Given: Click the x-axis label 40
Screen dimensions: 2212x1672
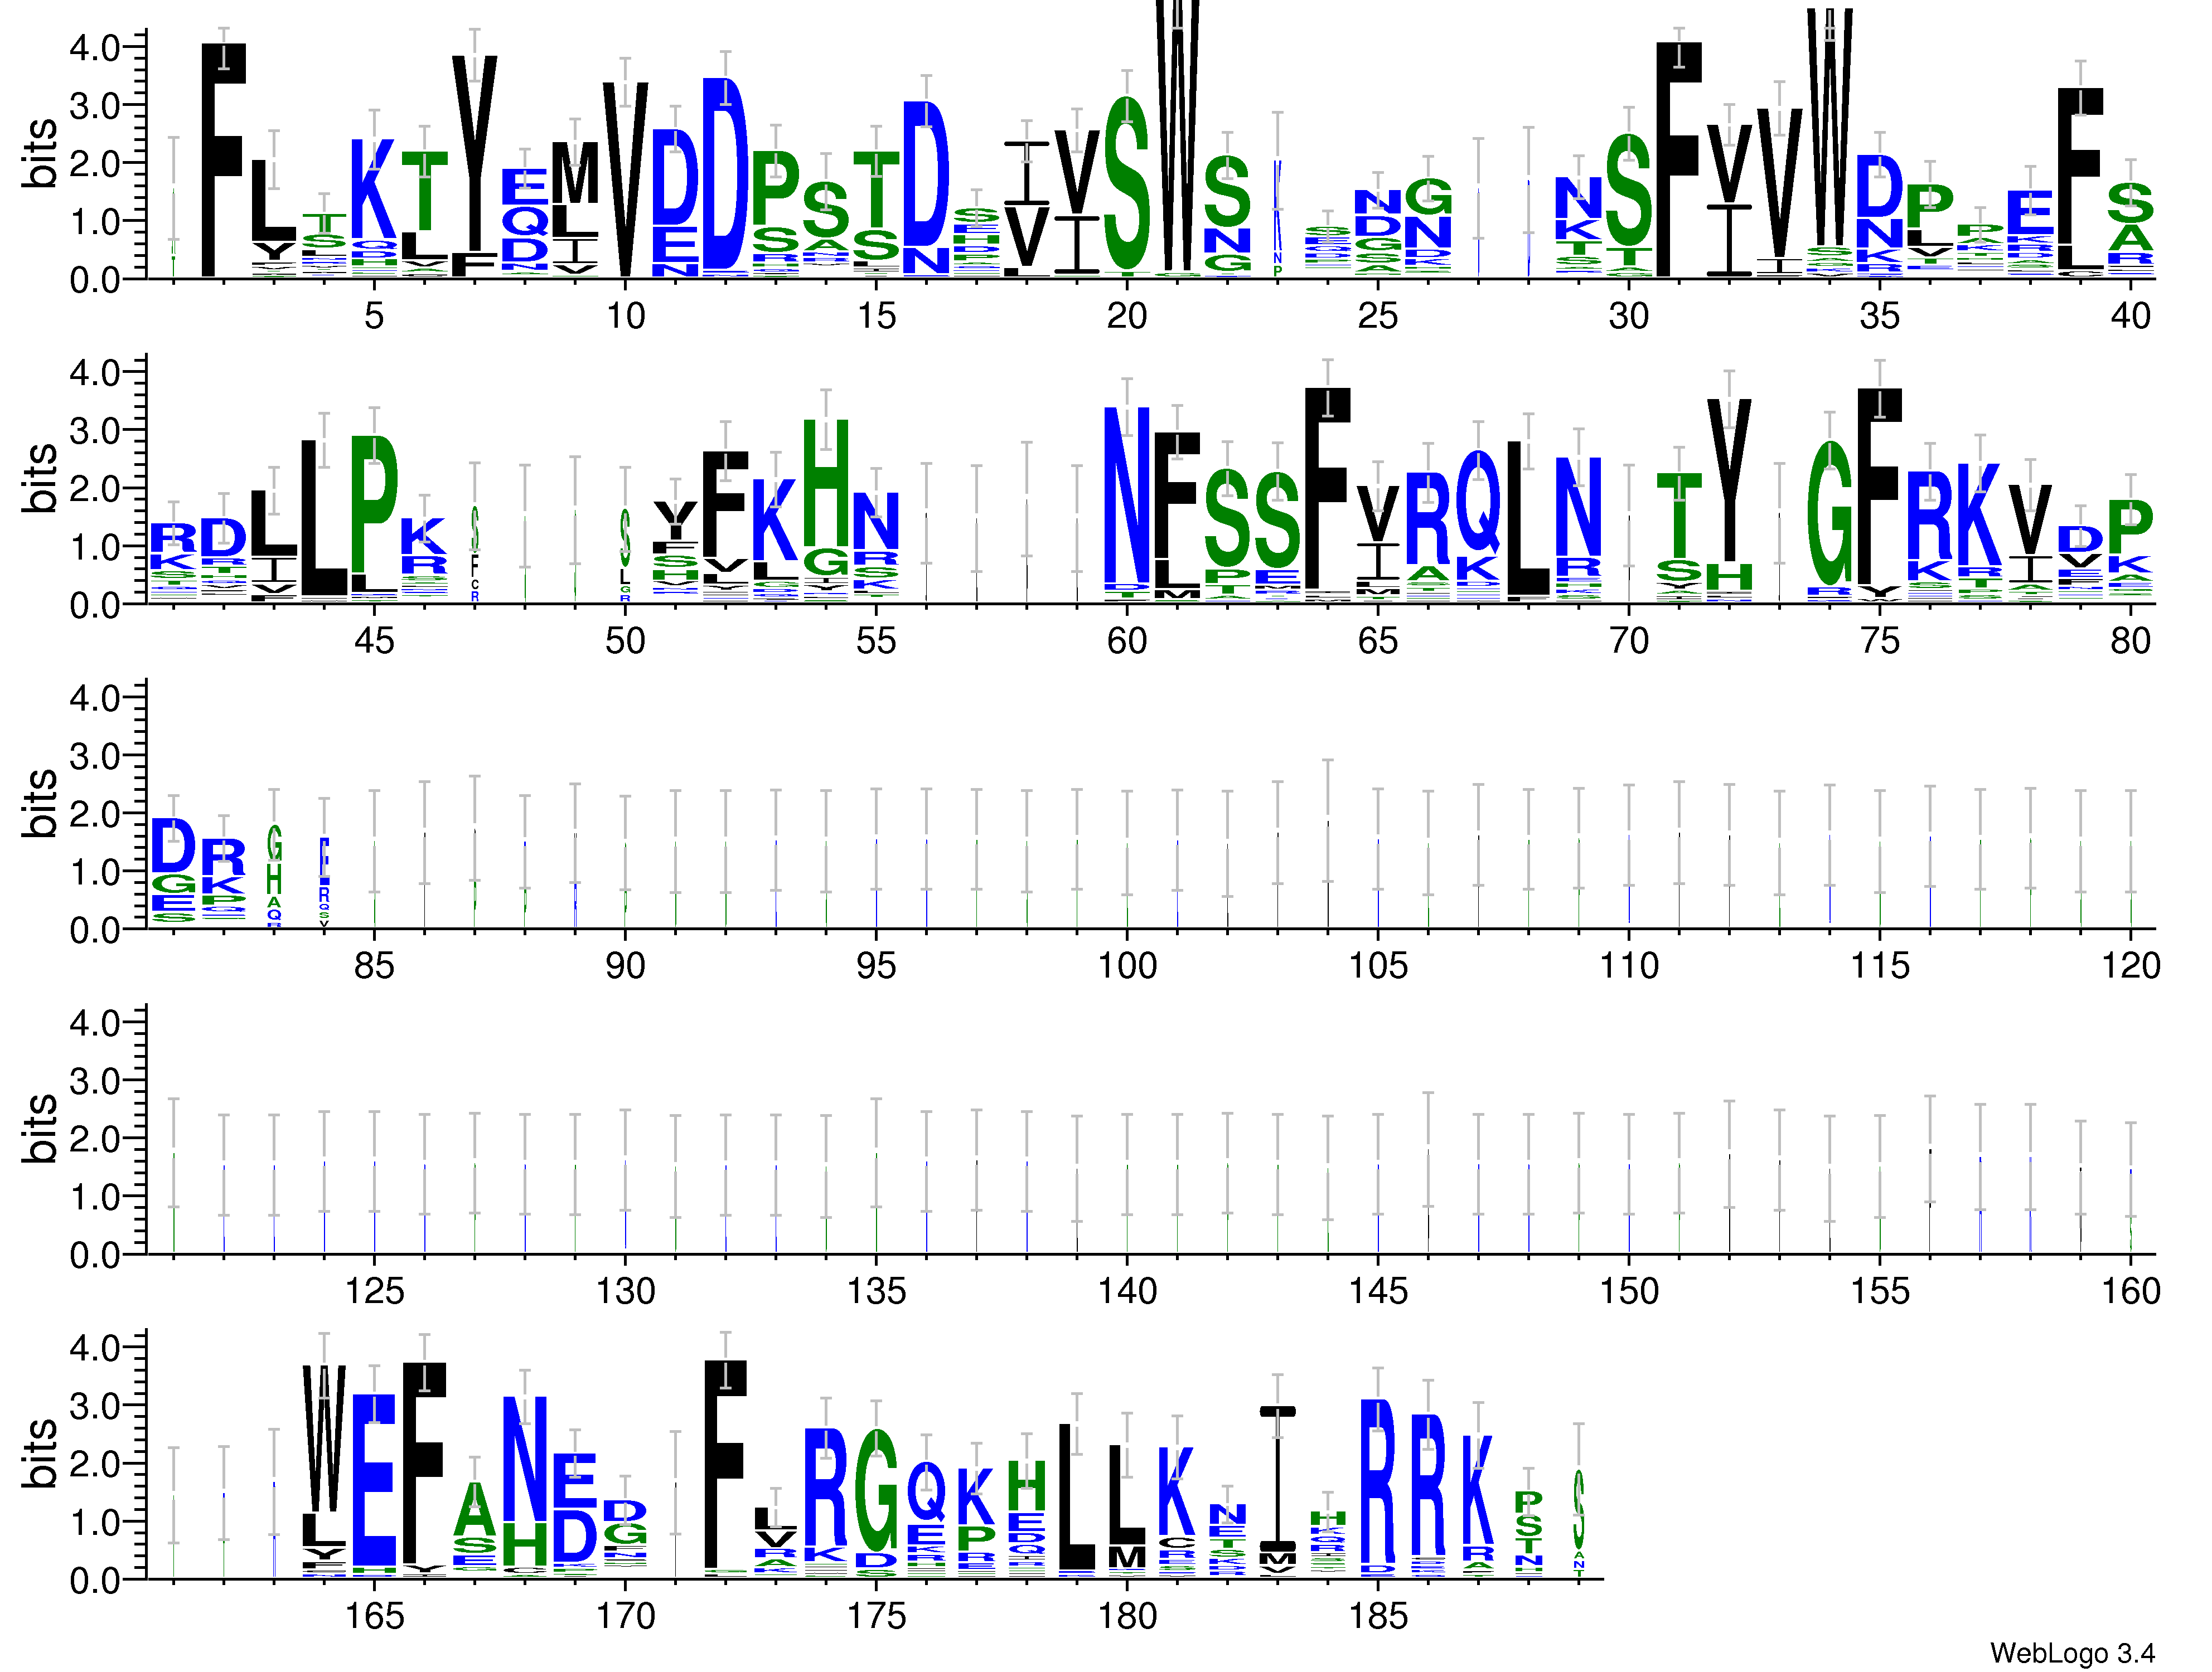Looking at the screenshot, I should tap(2130, 316).
